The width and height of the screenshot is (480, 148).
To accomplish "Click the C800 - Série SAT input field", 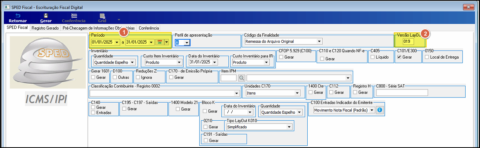I will (x=402, y=92).
